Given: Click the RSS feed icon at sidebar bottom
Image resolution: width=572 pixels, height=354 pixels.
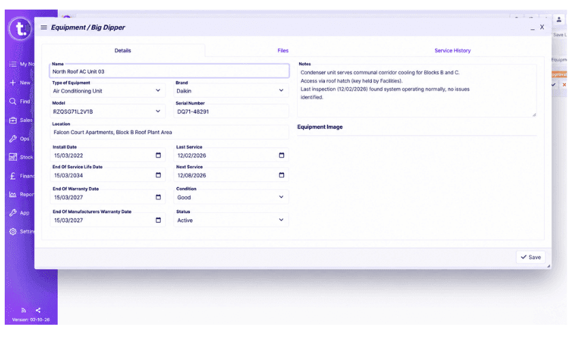Looking at the screenshot, I should click(23, 310).
